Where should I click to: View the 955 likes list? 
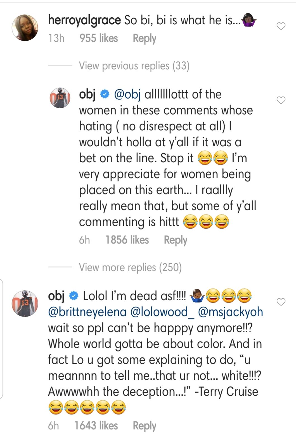99,38
